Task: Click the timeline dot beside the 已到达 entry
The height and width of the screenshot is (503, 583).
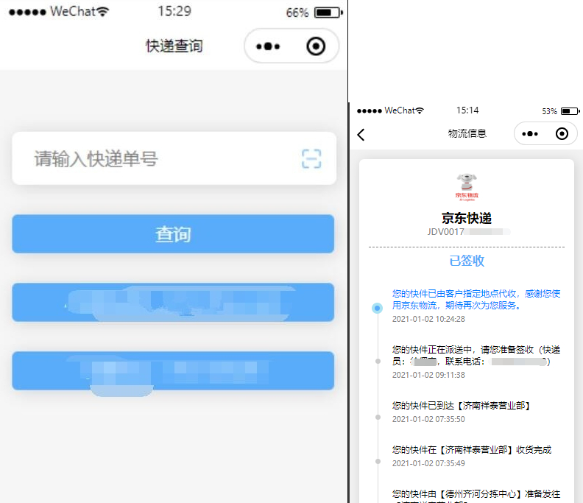Action: 378,417
